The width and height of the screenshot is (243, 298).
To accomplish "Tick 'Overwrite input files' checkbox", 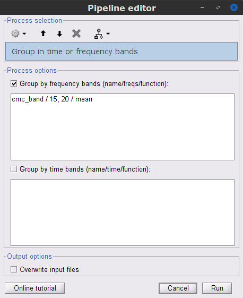I will (14, 269).
